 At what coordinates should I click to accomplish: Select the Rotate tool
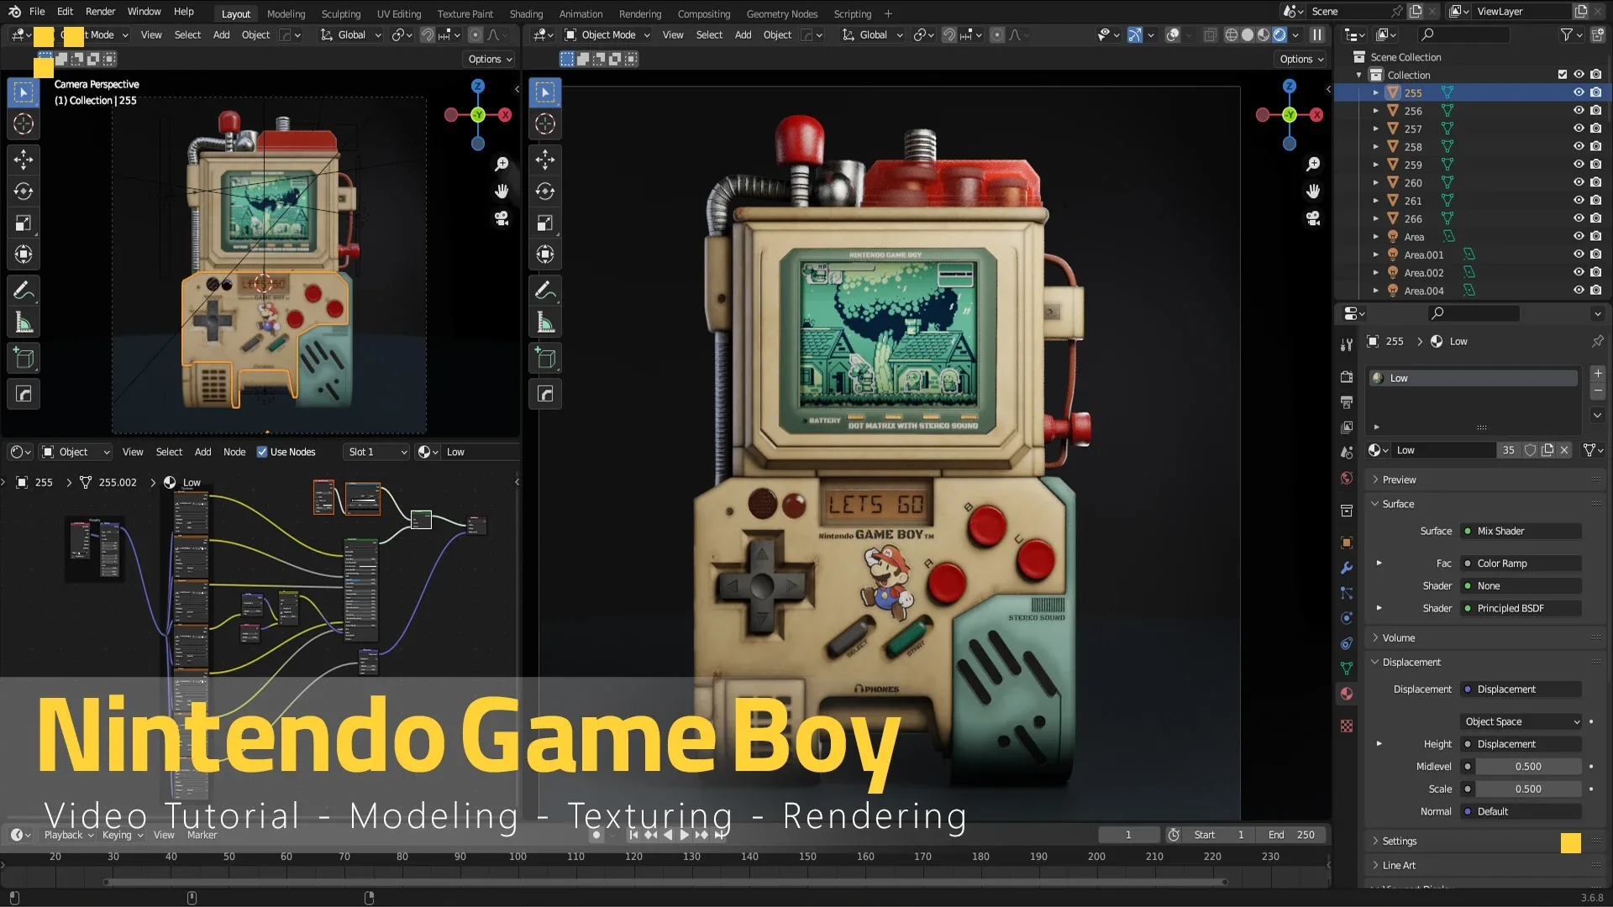(23, 191)
